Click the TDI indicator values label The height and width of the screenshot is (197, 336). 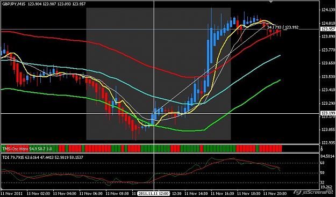click(x=42, y=157)
